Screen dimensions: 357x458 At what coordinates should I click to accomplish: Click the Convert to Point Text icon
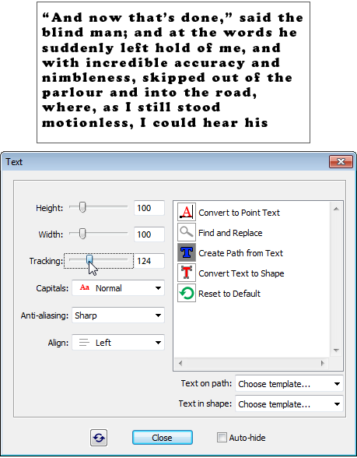(x=187, y=212)
